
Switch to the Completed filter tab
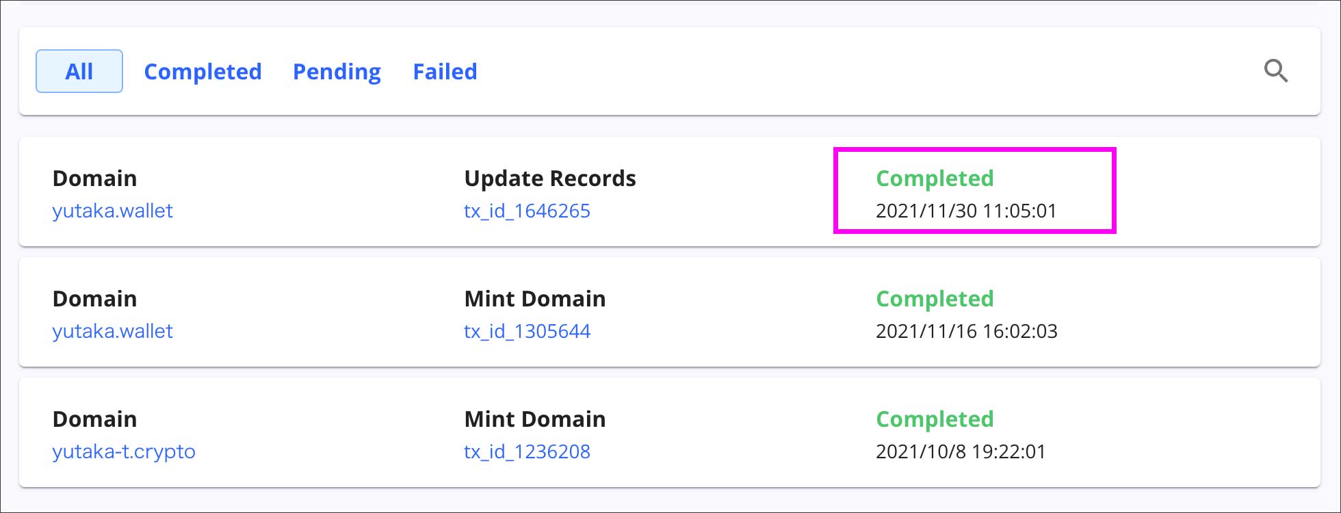(x=203, y=72)
